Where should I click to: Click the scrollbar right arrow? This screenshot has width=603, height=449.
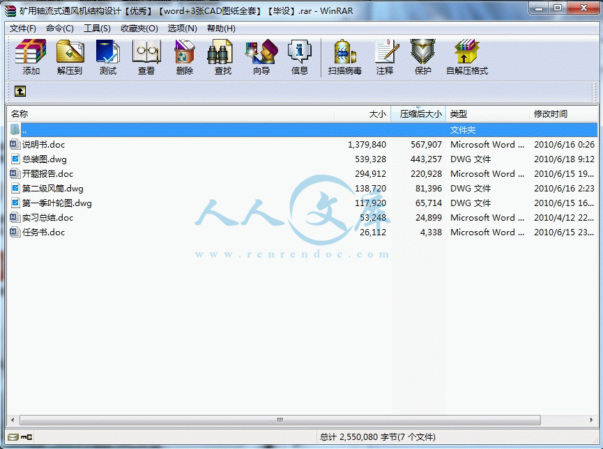591,420
